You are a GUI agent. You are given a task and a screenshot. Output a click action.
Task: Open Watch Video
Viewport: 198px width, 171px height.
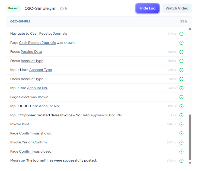(177, 8)
